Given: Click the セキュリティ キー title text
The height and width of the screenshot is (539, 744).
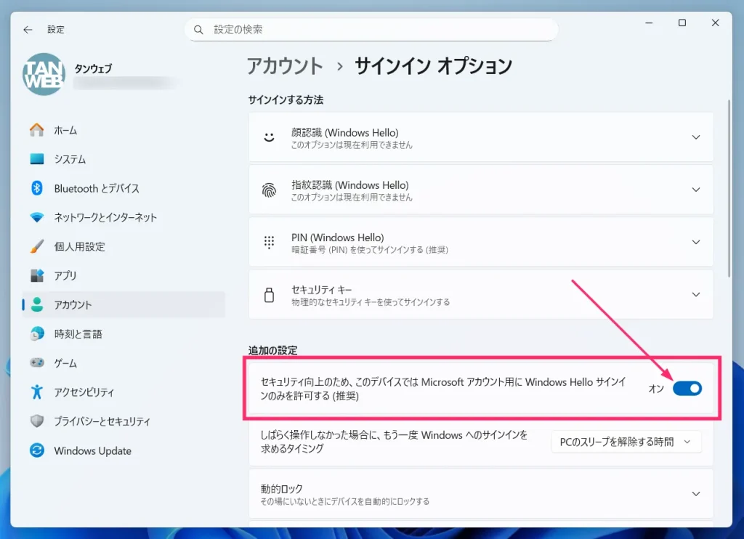Looking at the screenshot, I should (x=322, y=290).
